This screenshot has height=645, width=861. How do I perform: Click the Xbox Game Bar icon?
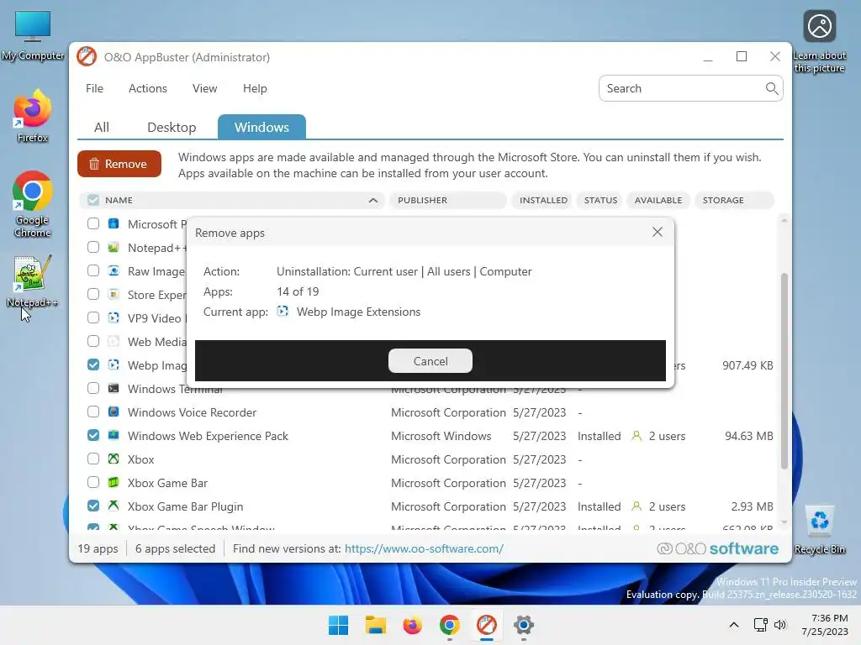tap(114, 483)
